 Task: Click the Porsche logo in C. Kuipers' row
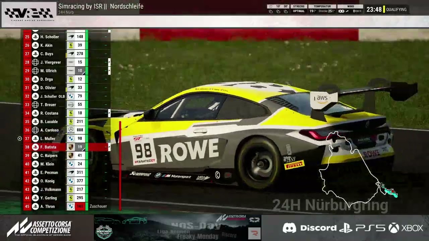point(71,156)
